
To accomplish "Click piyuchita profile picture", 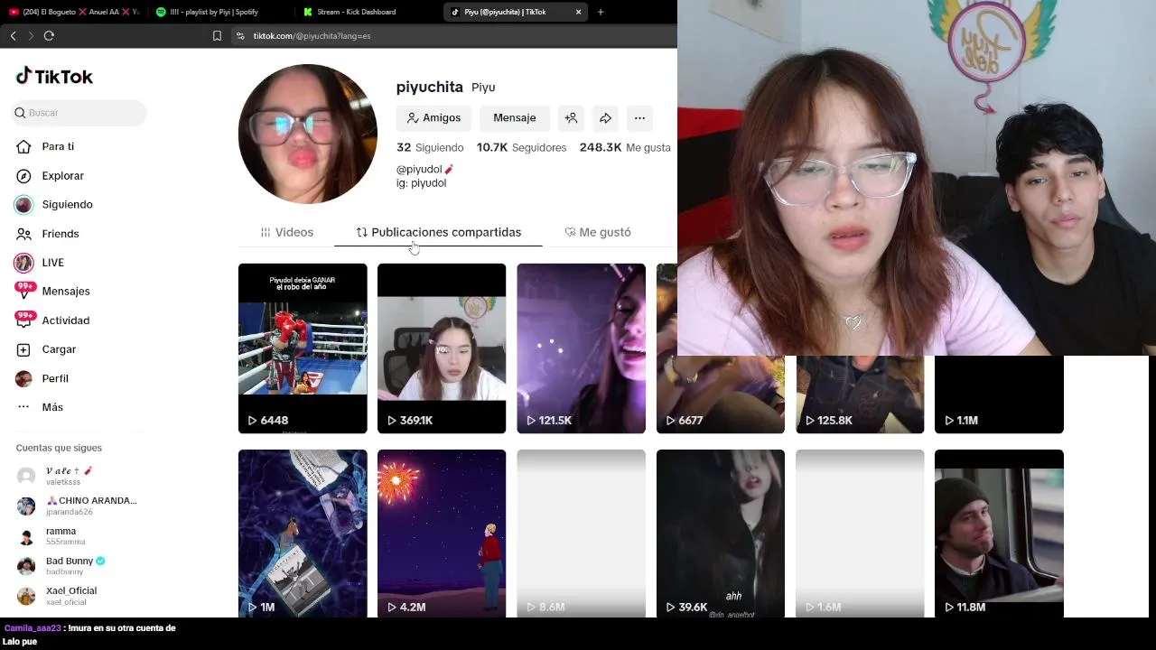I will tap(308, 134).
